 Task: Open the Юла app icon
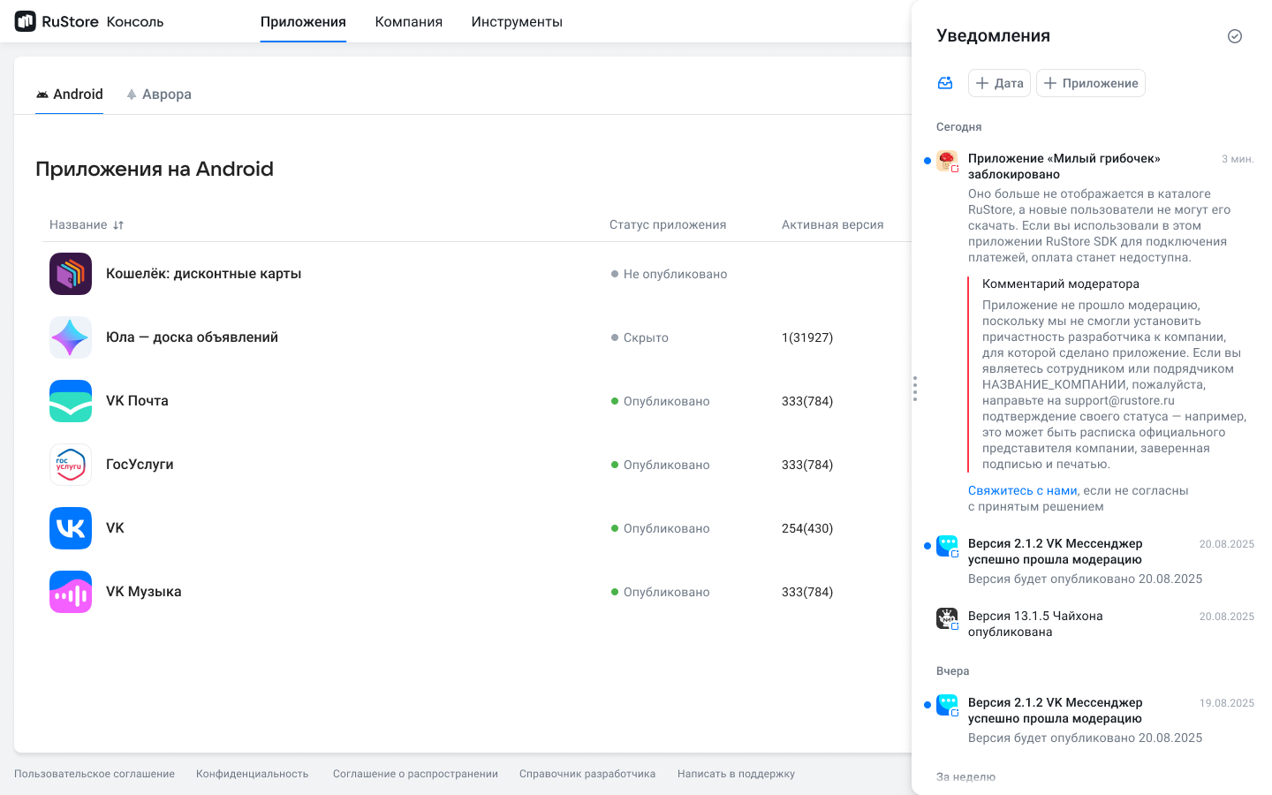coord(71,337)
